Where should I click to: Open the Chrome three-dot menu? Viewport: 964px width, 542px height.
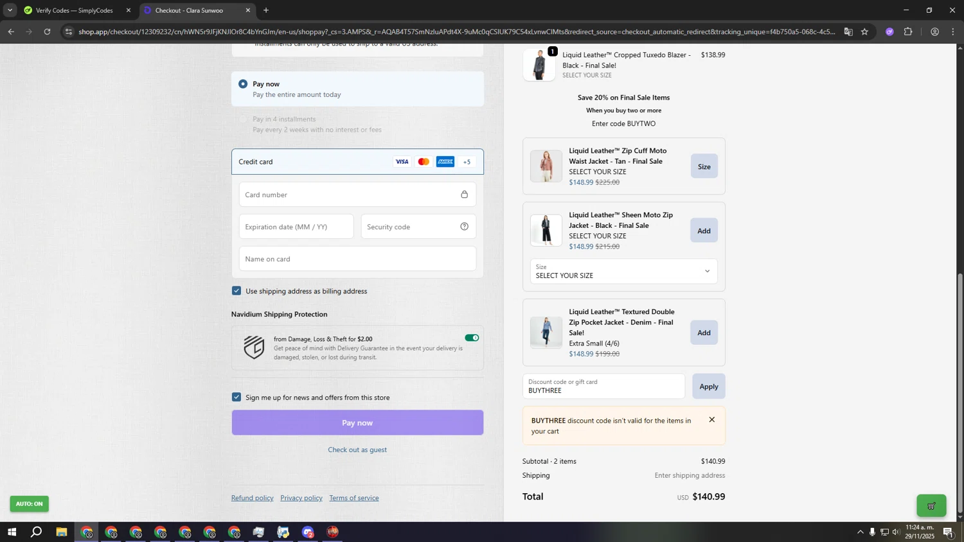click(x=953, y=31)
